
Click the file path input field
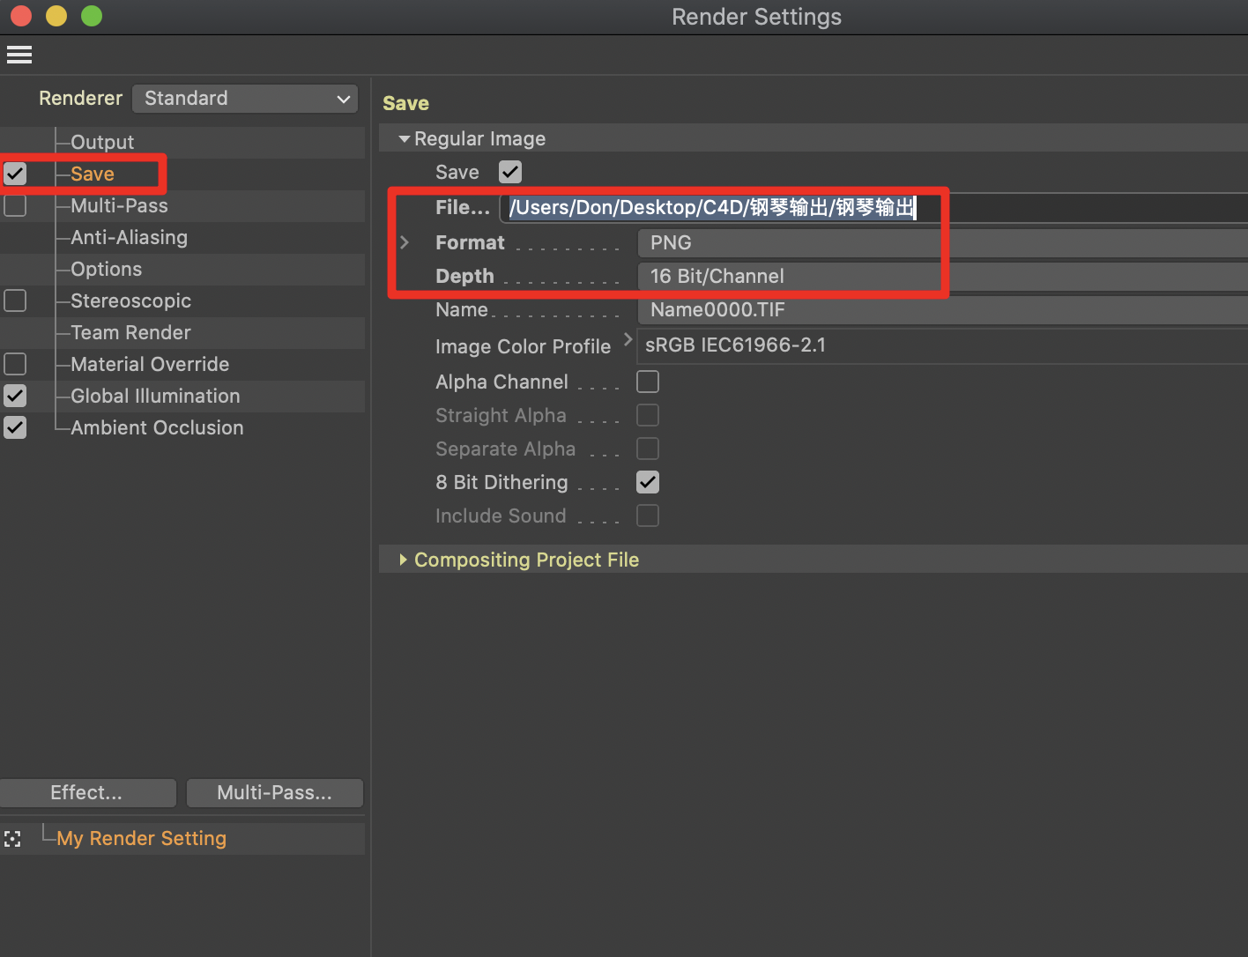point(873,208)
